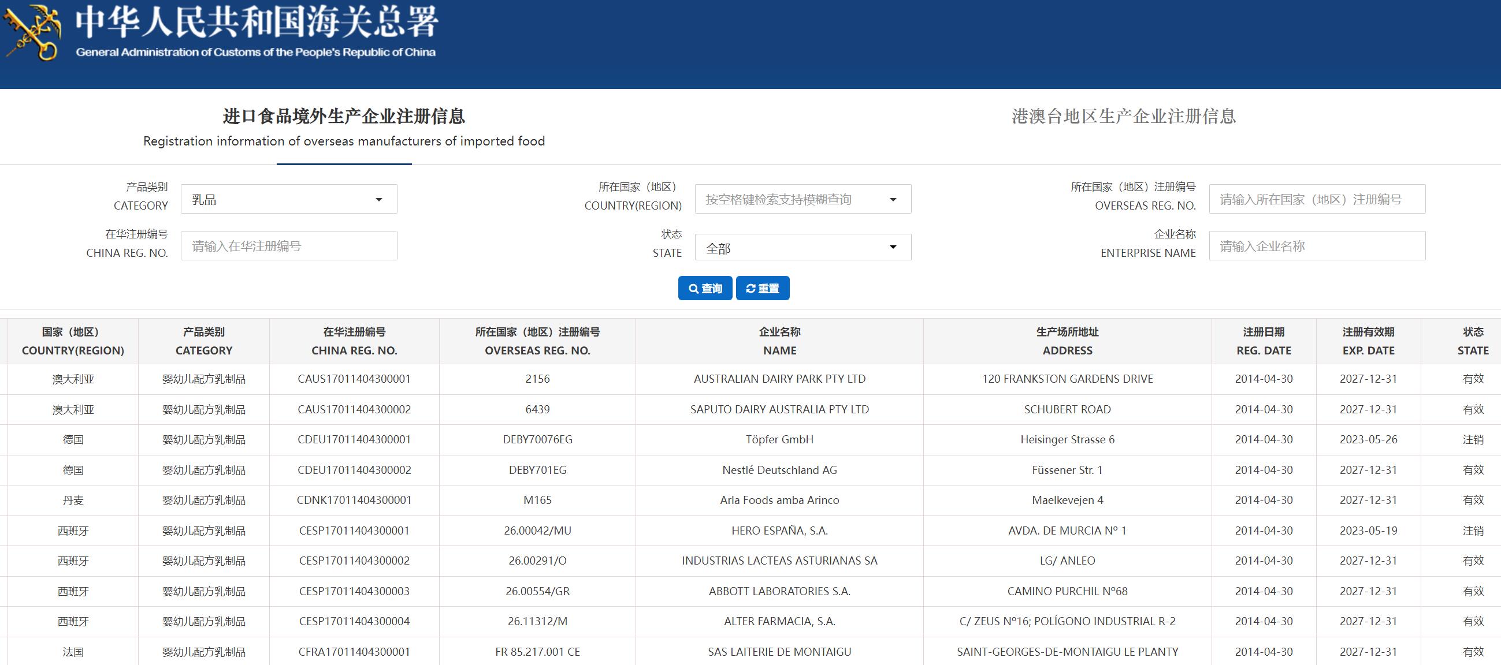The height and width of the screenshot is (665, 1501).
Task: Click the 生产场所地址 ADDRESS column header
Action: pyautogui.click(x=1068, y=341)
